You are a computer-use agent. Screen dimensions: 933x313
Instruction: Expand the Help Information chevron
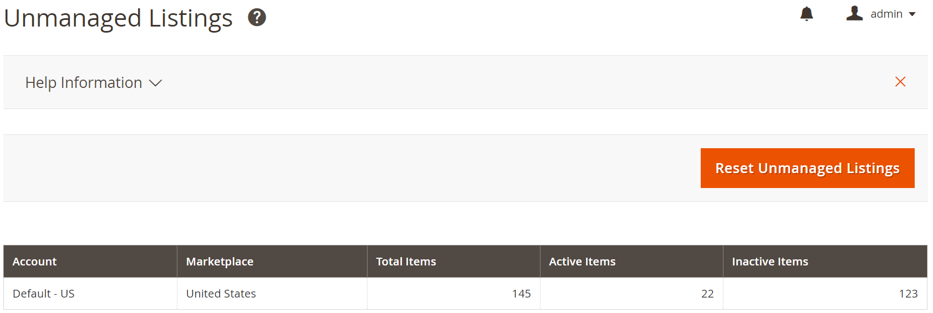tap(156, 83)
